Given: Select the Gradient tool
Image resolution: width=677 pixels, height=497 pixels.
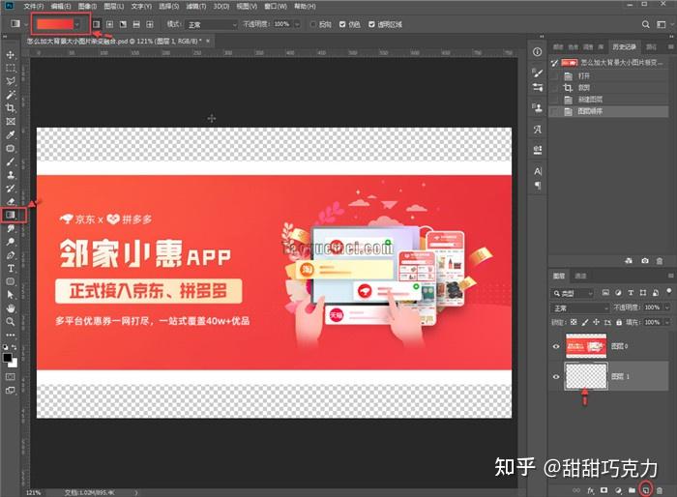Looking at the screenshot, I should (x=11, y=215).
